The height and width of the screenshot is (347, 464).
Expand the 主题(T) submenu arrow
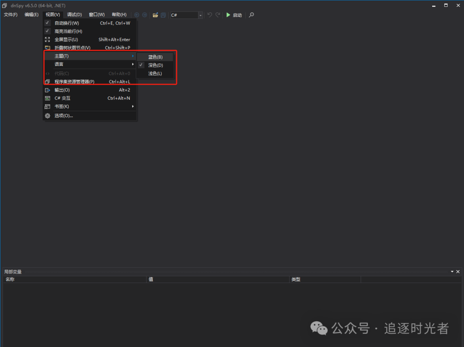tap(133, 56)
